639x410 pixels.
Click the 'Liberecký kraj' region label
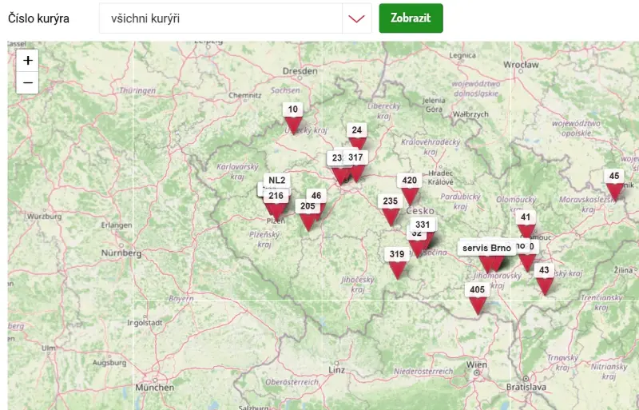383,110
